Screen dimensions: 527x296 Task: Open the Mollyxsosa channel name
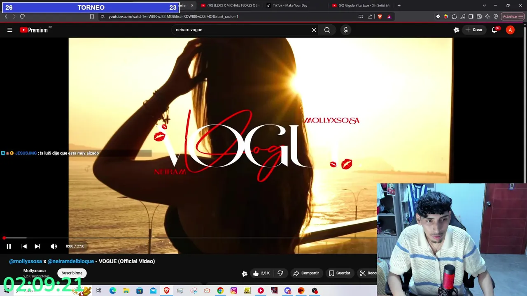point(35,271)
